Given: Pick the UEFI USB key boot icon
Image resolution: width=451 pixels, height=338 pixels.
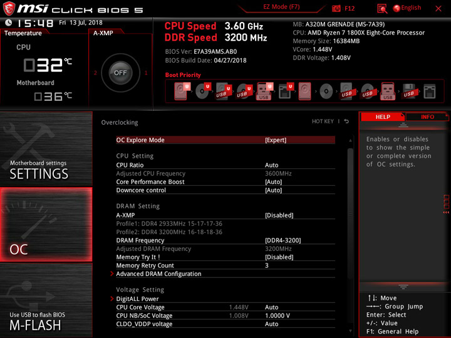Looking at the screenshot, I should [265, 91].
